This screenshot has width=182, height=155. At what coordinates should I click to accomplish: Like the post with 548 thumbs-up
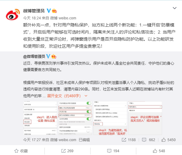[159, 151]
